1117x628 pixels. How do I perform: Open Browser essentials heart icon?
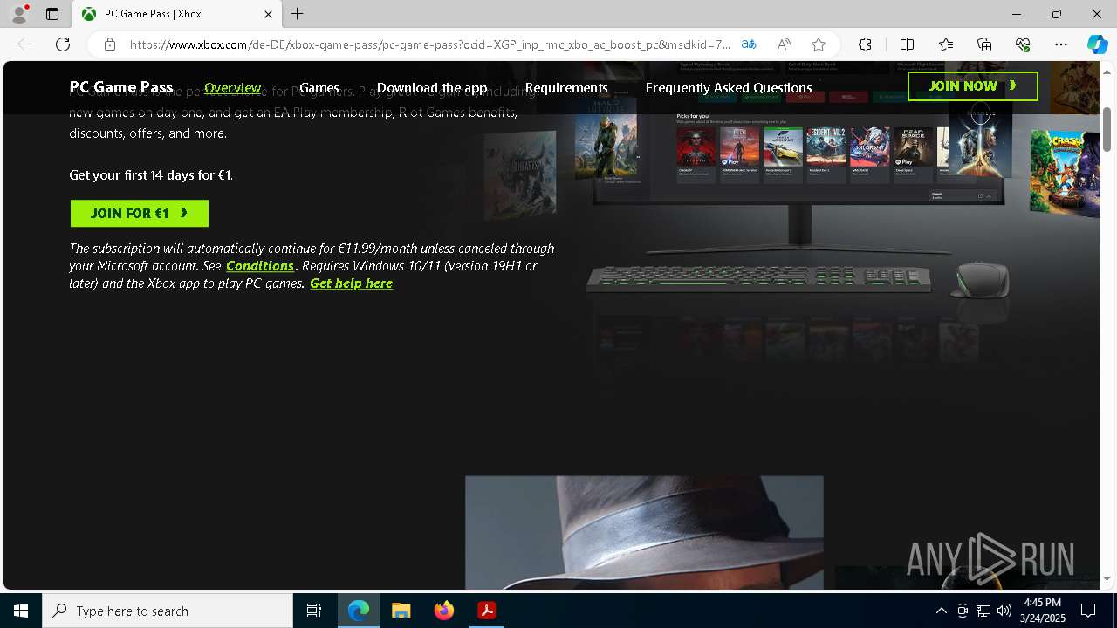pos(1023,44)
